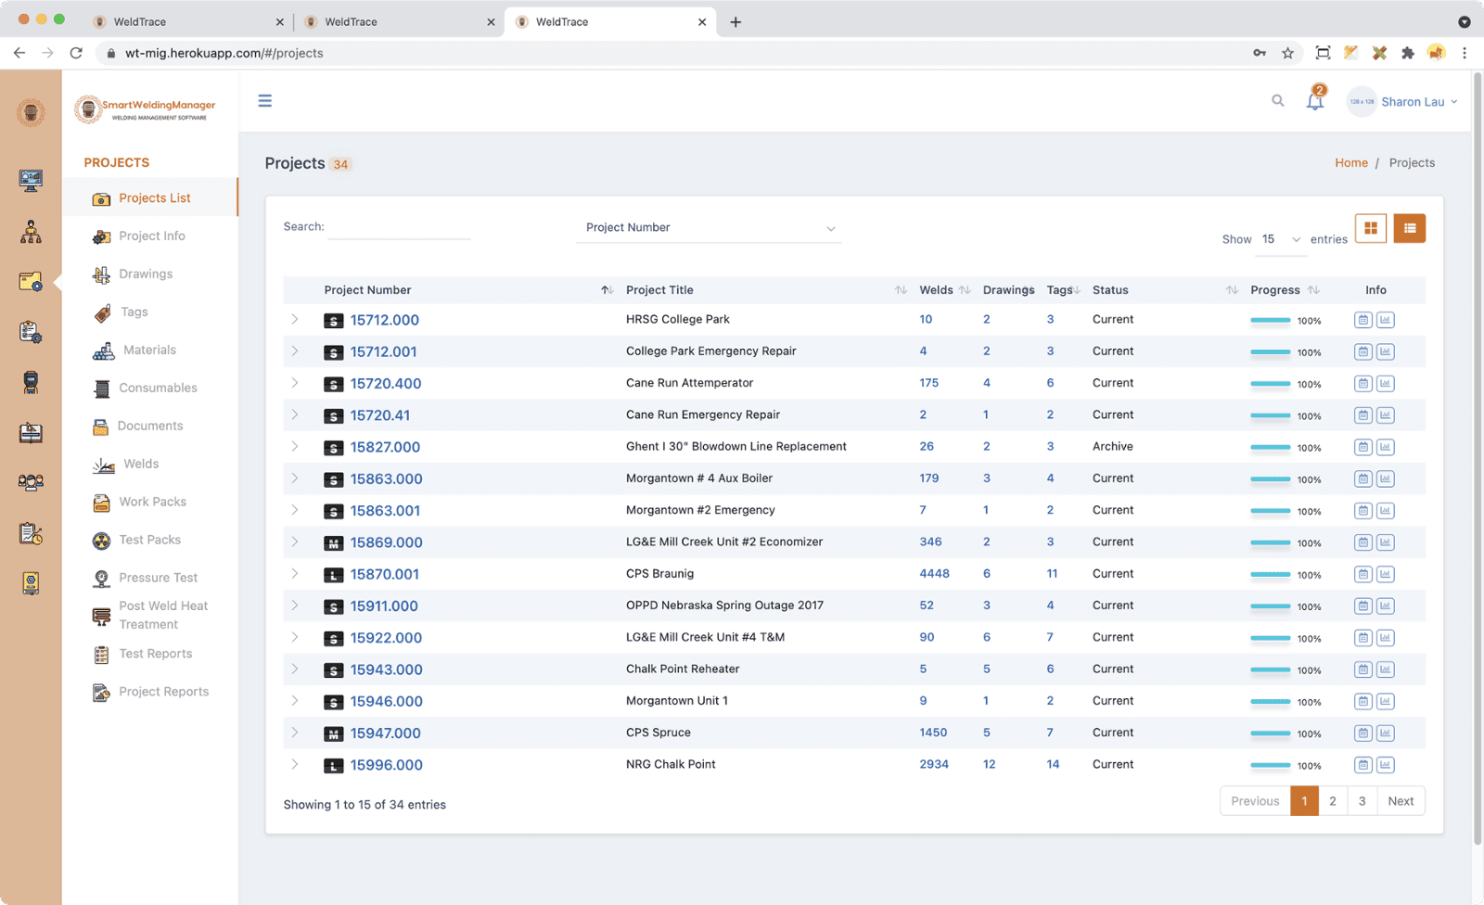Open the Project Number filter dropdown
The image size is (1484, 905).
(x=709, y=228)
